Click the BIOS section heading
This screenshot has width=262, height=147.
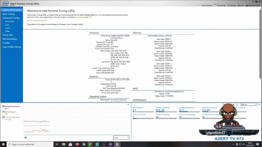coord(136,89)
